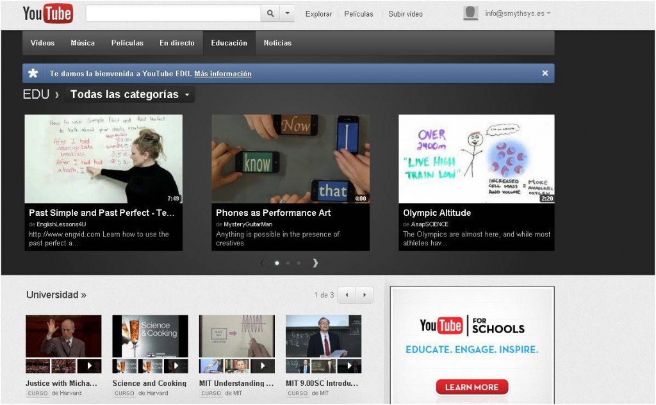Screen dimensions: 656x405
Task: Select the second carousel page dot
Action: (288, 263)
